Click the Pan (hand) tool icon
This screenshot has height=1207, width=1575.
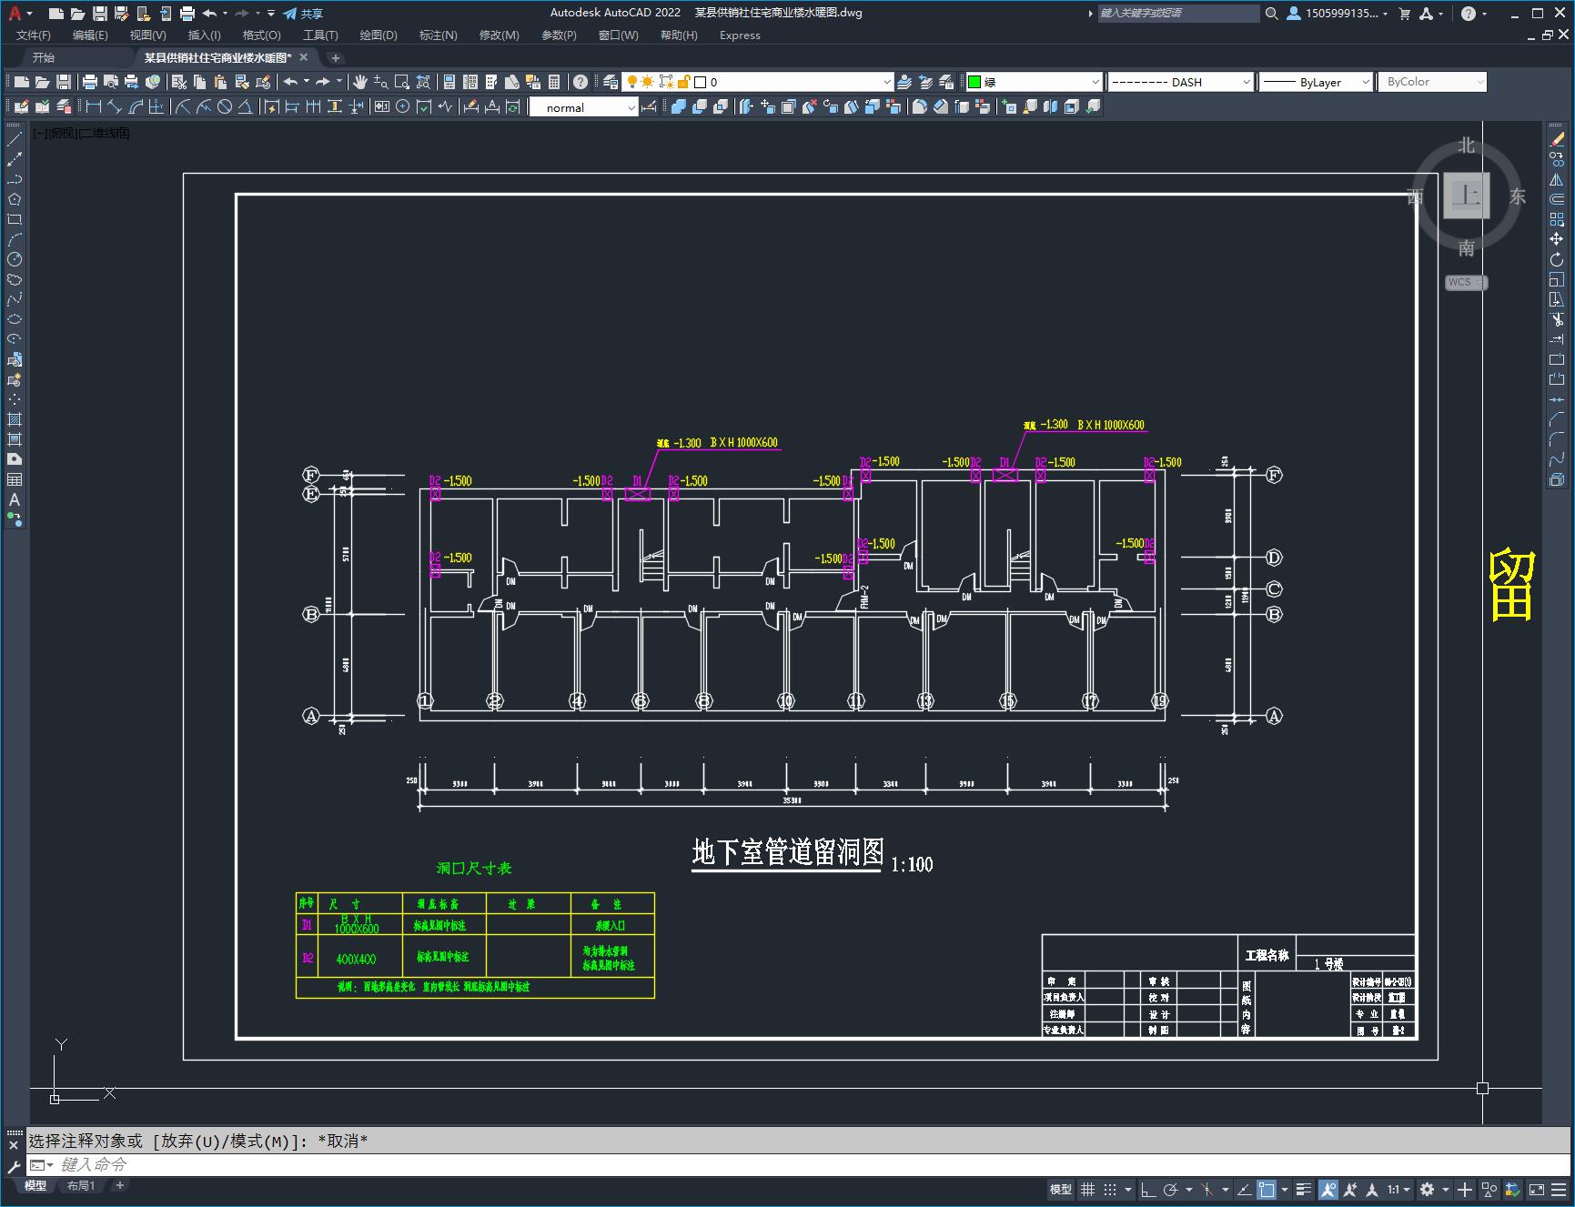coord(360,82)
